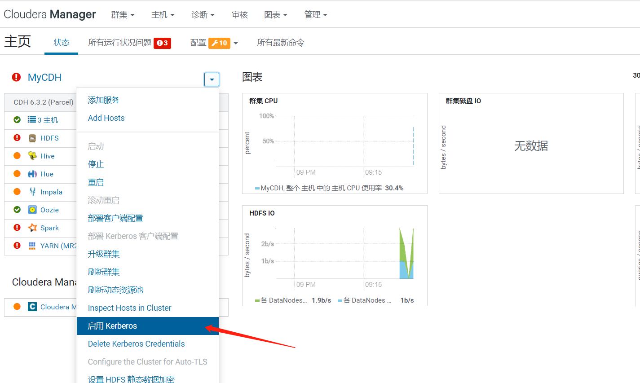640x383 pixels.
Task: Click the HDFS service icon
Action: [32, 138]
